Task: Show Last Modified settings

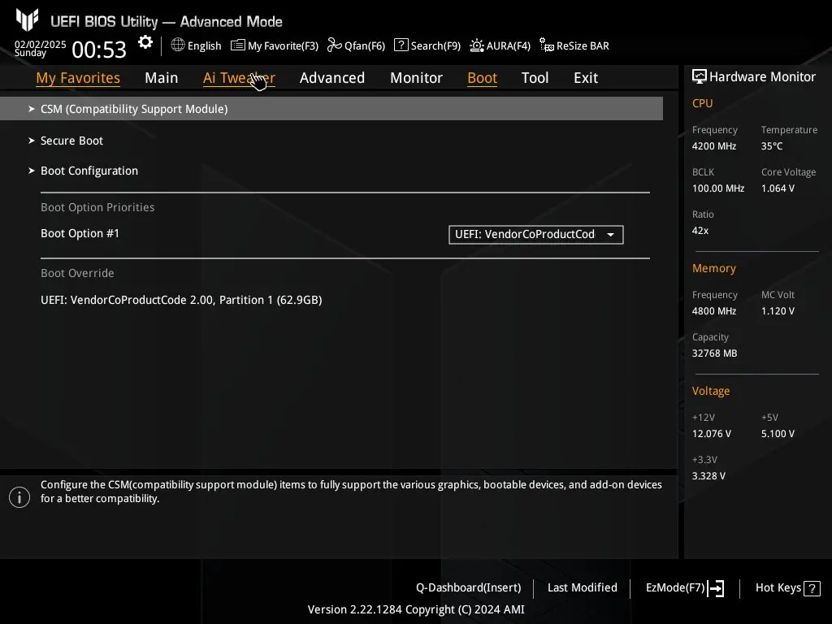Action: coord(582,588)
